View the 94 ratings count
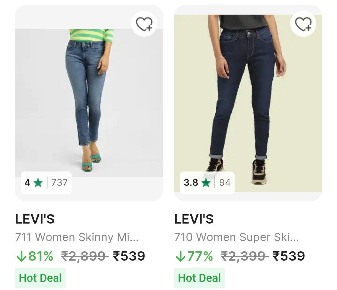The width and height of the screenshot is (337, 290). click(x=225, y=182)
